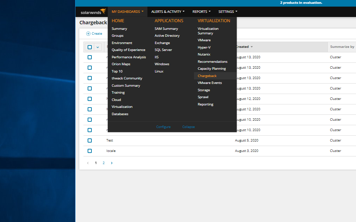Click the Collapse link in menu footer
This screenshot has width=356, height=222.
(x=188, y=127)
